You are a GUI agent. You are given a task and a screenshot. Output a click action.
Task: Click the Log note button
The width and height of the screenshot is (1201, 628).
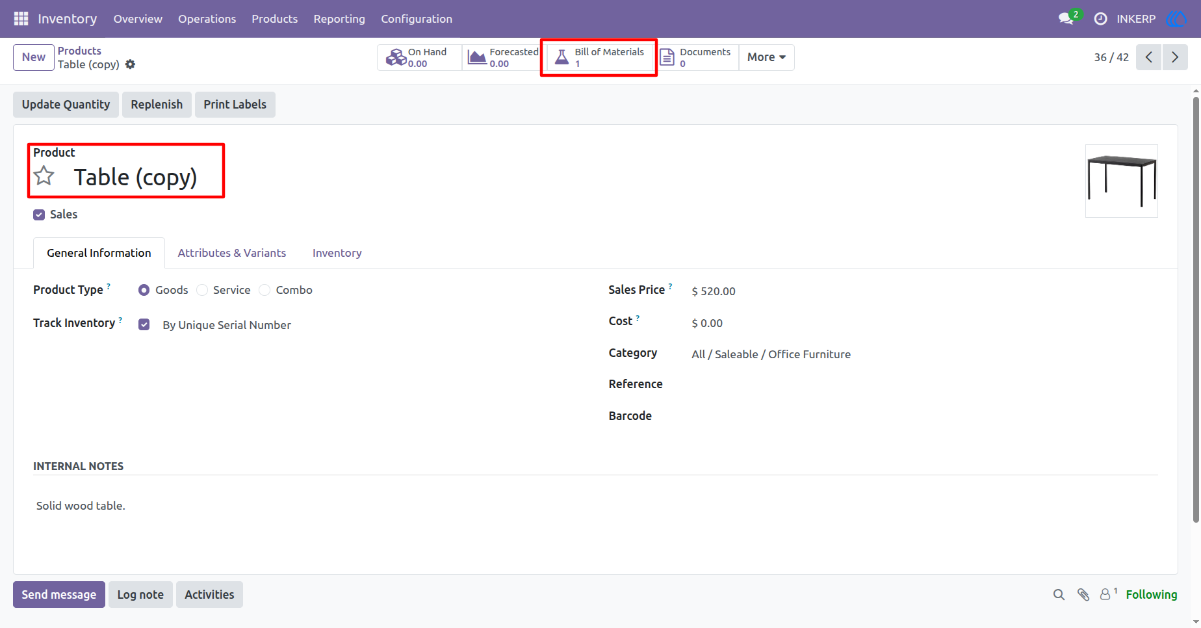click(140, 595)
